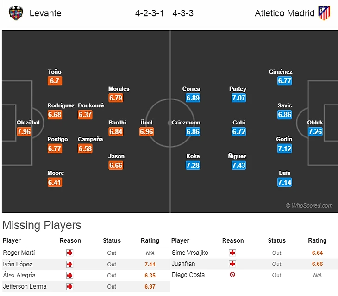Click the WhoScored.com watermark
The image size is (338, 296).
[x=309, y=206]
